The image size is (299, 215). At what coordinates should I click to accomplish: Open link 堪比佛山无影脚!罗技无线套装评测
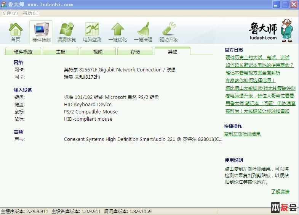pos(260,88)
